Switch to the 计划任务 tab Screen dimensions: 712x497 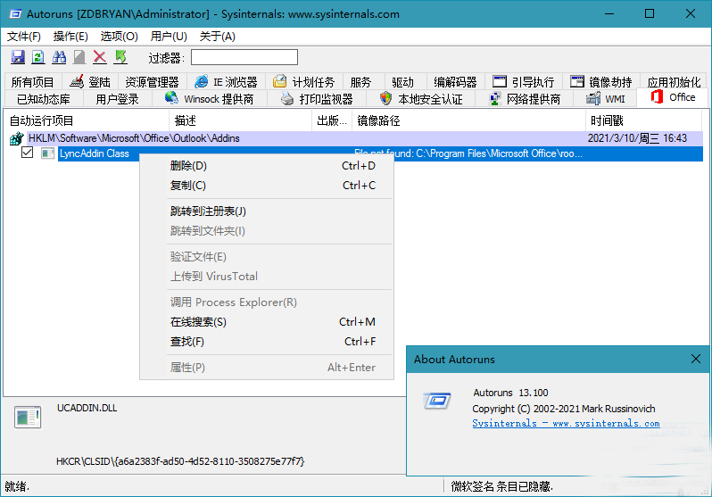pos(304,82)
